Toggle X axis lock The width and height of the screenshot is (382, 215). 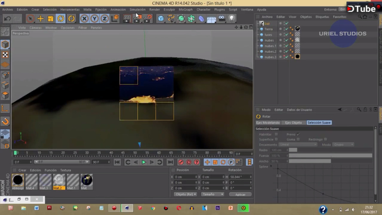84,19
